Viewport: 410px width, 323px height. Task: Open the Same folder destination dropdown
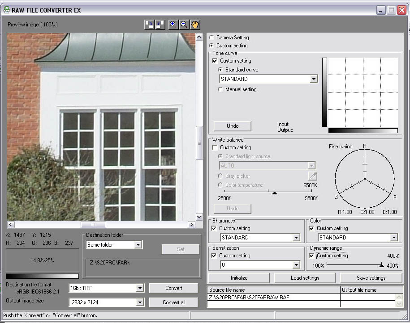point(138,245)
